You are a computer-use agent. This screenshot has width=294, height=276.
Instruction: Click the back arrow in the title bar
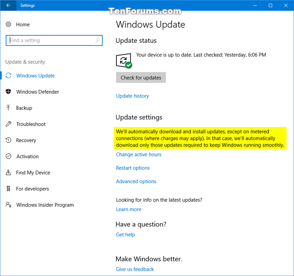tap(8, 5)
